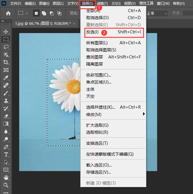Enable Add to Selection mode

click(x=44, y=13)
